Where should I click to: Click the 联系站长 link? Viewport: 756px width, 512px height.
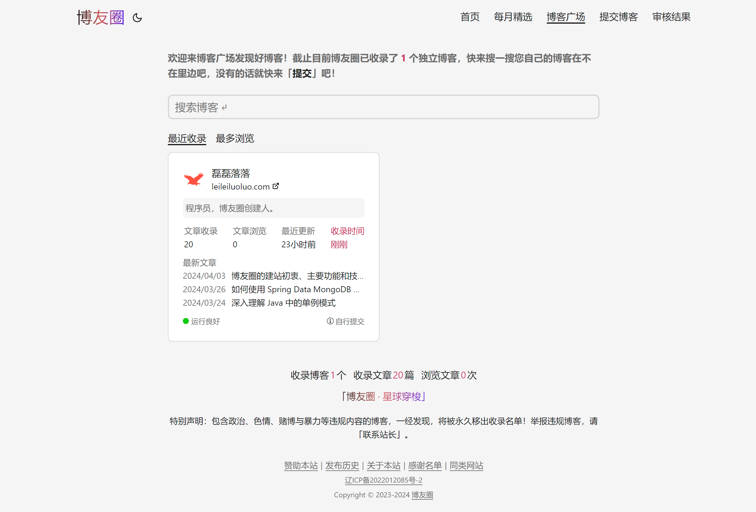click(x=379, y=434)
